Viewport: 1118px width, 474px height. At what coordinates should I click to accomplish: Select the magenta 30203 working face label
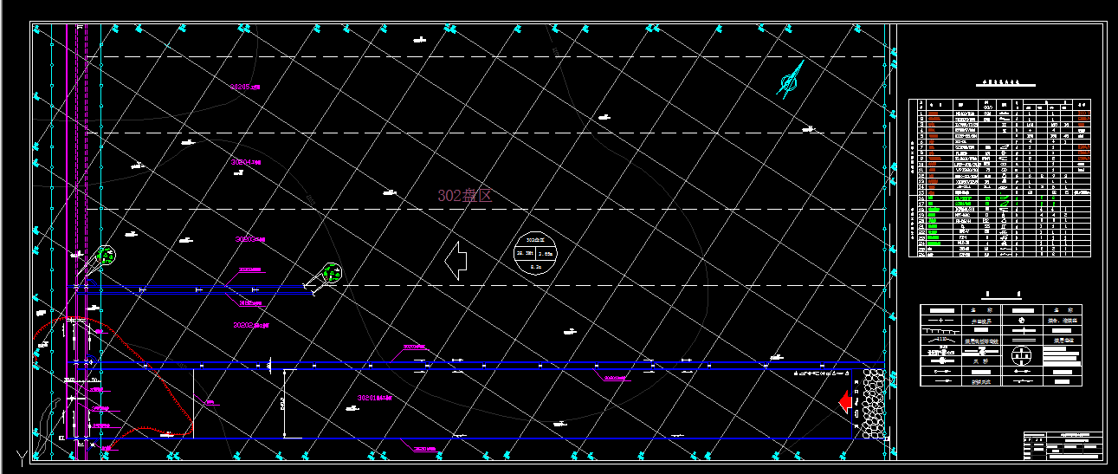250,239
